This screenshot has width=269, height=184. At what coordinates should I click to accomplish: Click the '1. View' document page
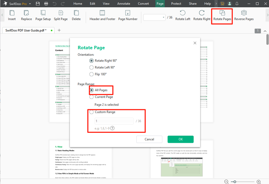[81, 163]
